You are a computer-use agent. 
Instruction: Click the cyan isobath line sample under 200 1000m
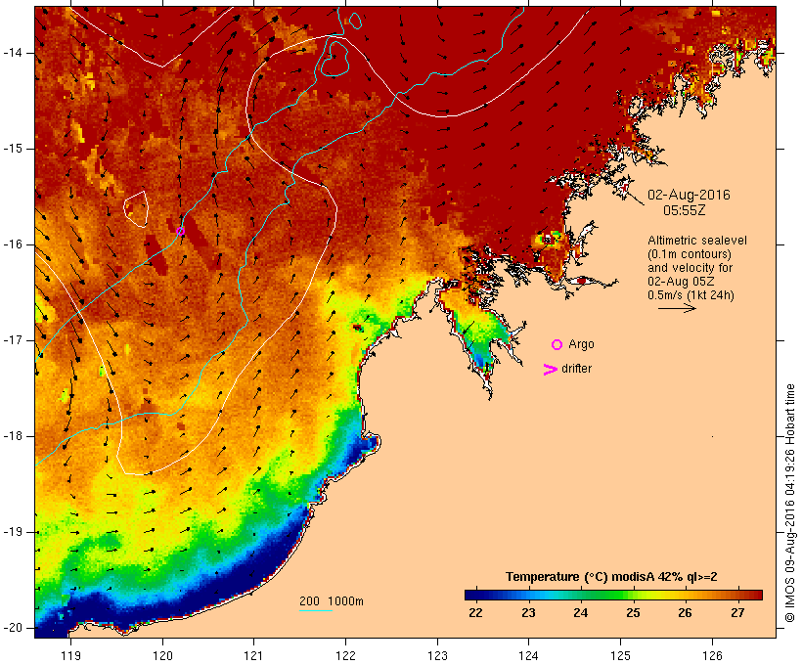316,610
